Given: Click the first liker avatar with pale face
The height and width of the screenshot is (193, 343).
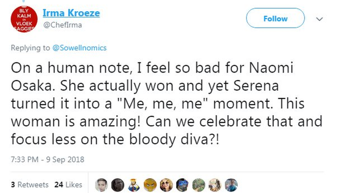Looking at the screenshot, I should coord(101,185).
